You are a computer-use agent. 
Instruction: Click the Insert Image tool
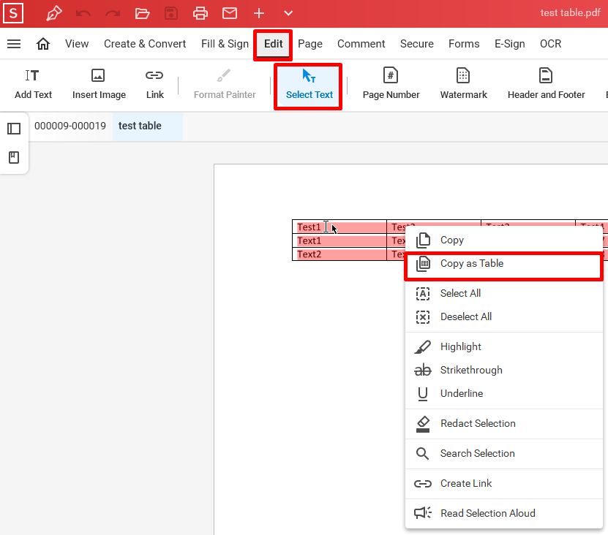click(99, 85)
